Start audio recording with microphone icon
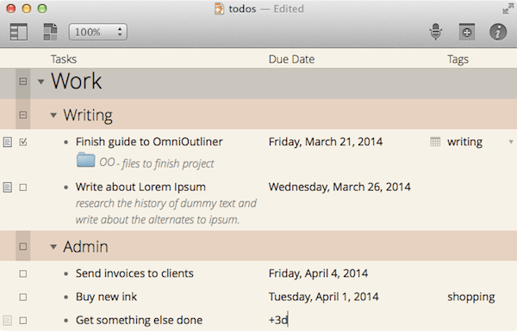 point(435,32)
